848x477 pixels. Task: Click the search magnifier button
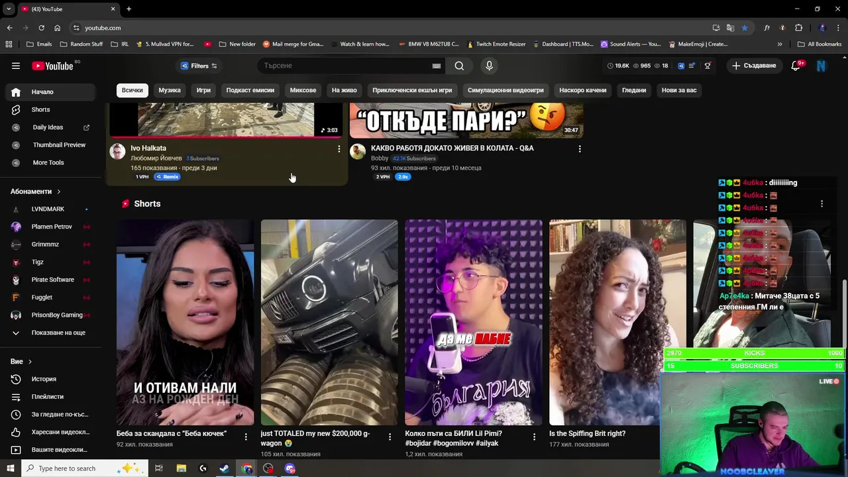459,66
